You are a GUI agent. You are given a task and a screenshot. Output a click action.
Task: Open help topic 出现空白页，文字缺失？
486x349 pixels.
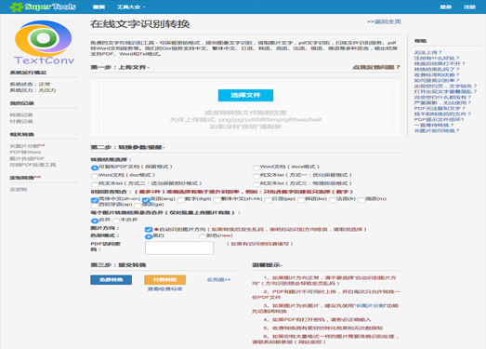coord(445,86)
